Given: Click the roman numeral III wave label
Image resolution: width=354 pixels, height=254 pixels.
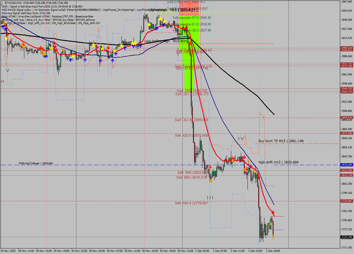Looking at the screenshot, I should tap(210, 198).
